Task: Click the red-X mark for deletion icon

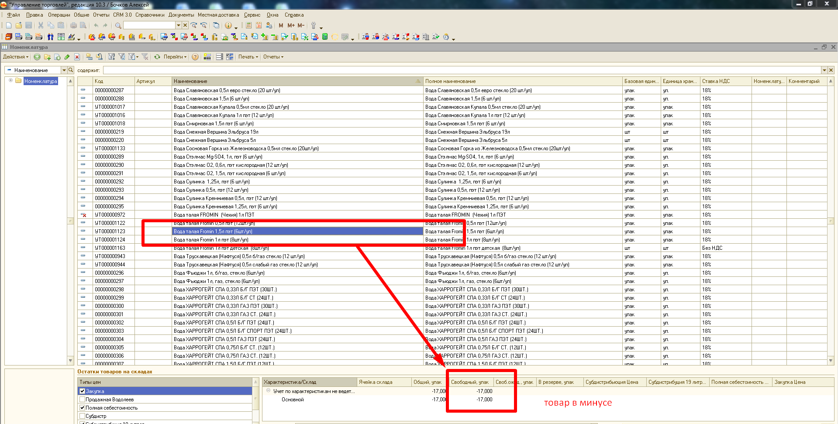Action: pos(77,57)
